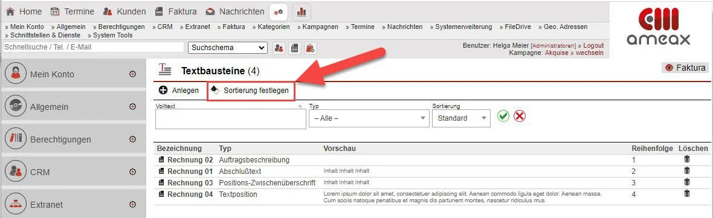This screenshot has height=218, width=713.
Task: Open the Geo, Adressen submenu link
Action: pos(563,27)
